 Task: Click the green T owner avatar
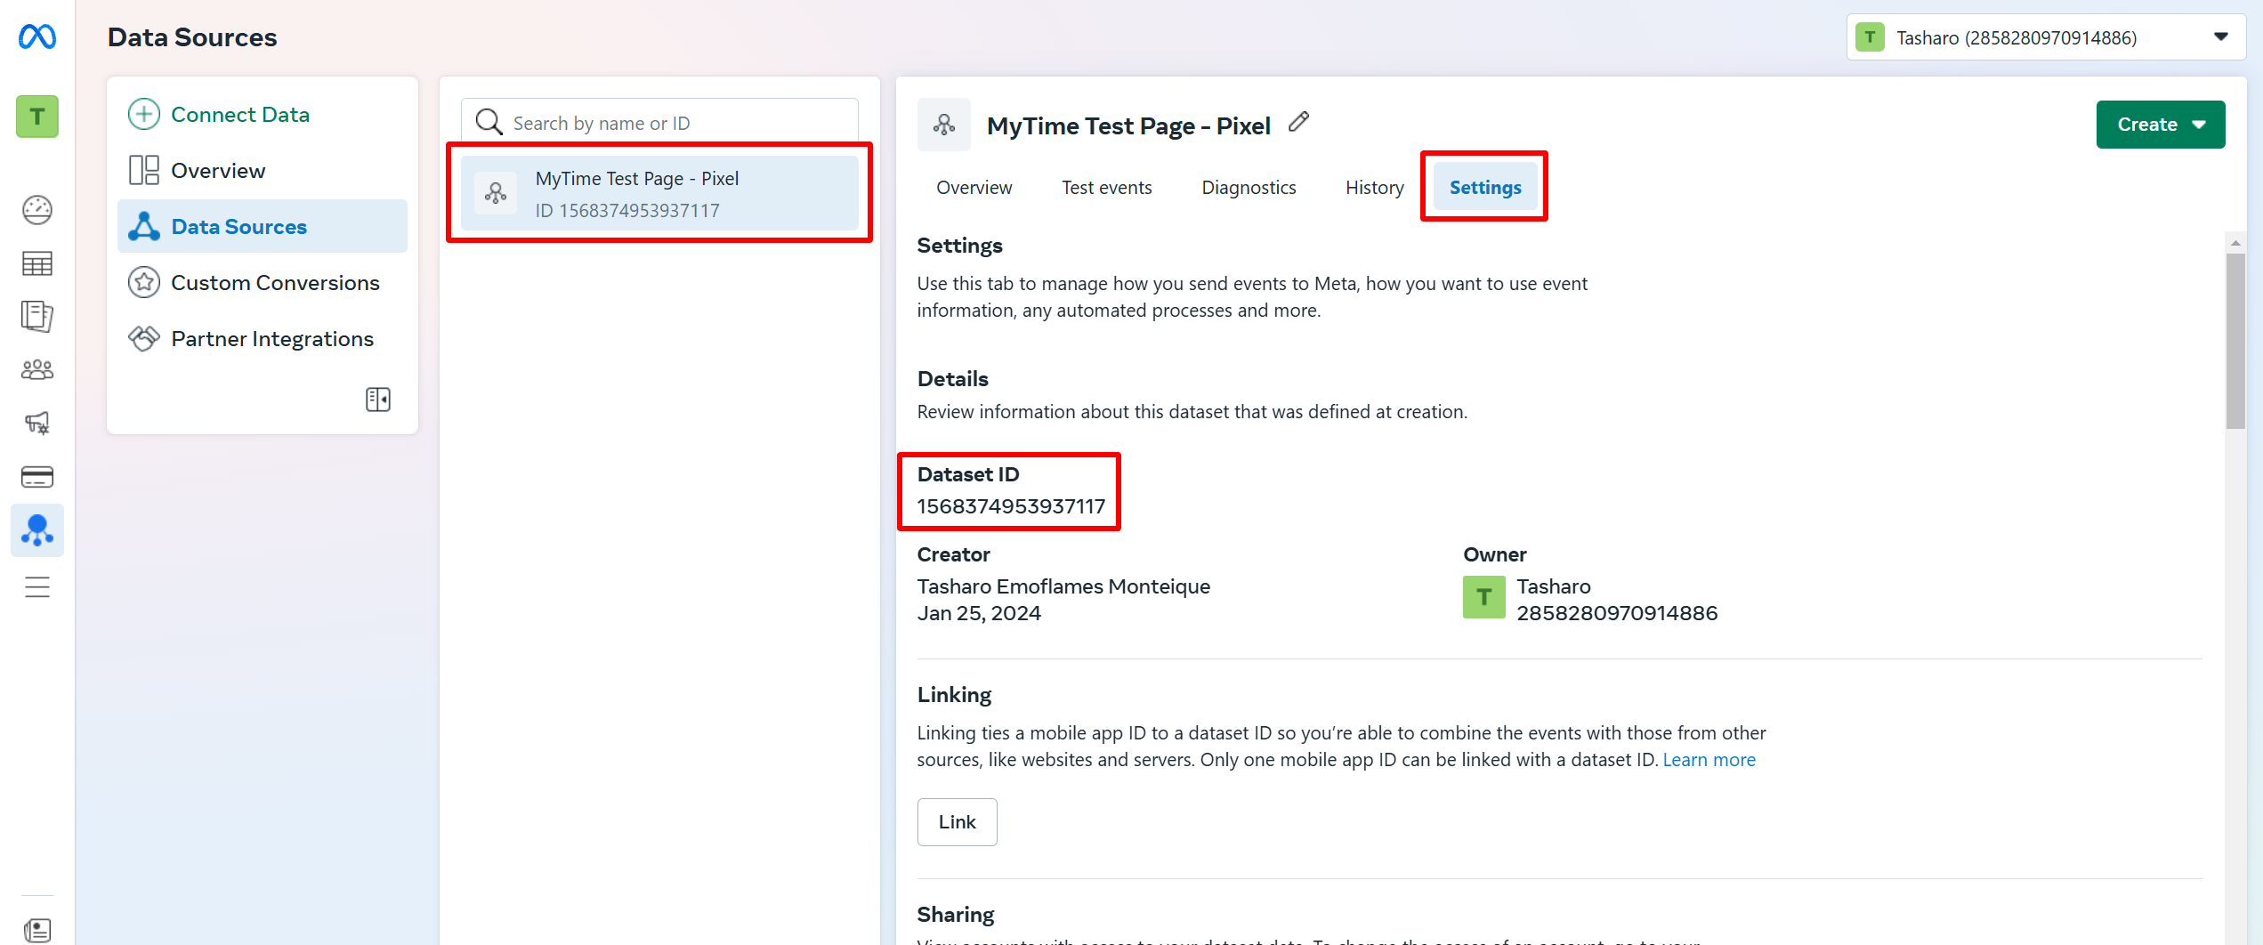[x=1484, y=597]
